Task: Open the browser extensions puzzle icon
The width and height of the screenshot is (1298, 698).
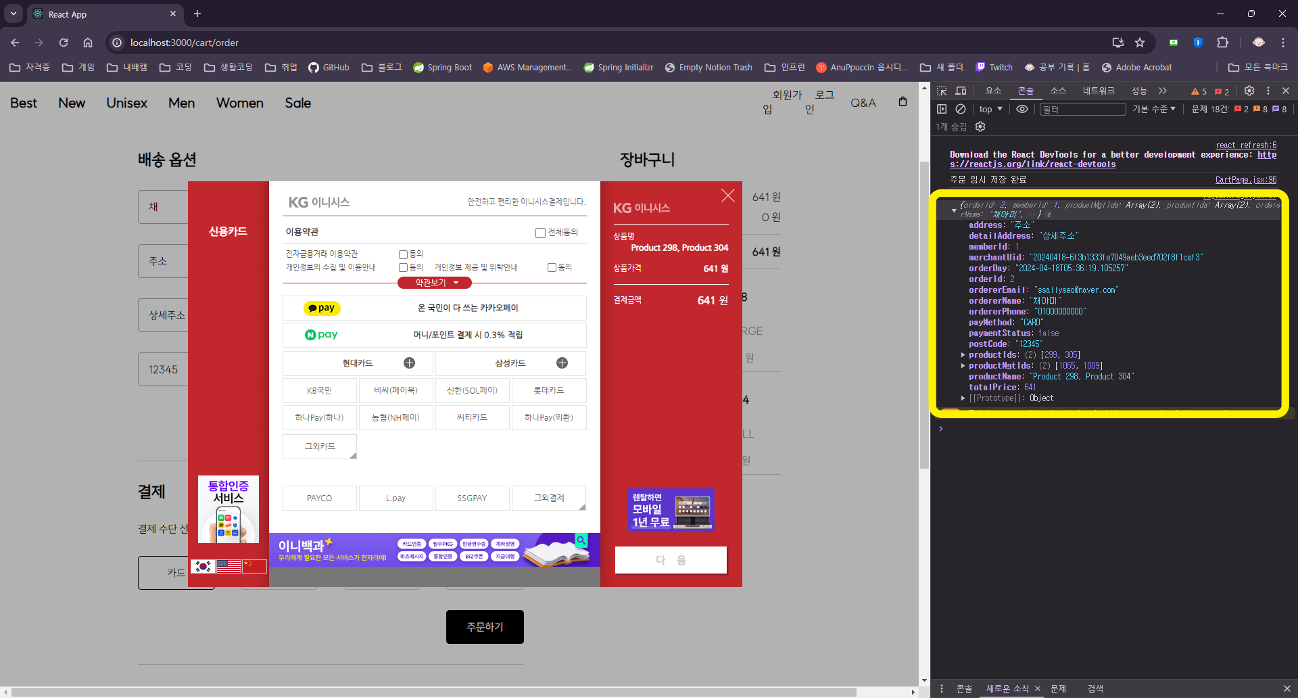Action: tap(1222, 43)
